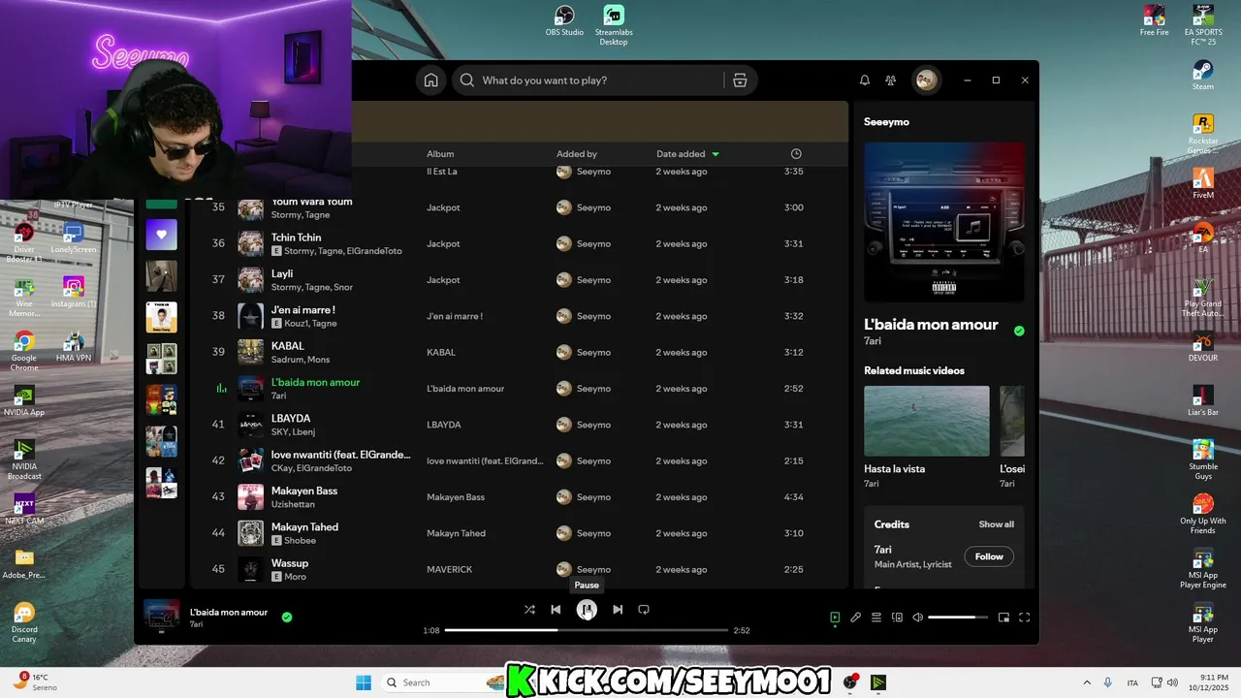Open the notifications bell in Spotify

coord(865,80)
